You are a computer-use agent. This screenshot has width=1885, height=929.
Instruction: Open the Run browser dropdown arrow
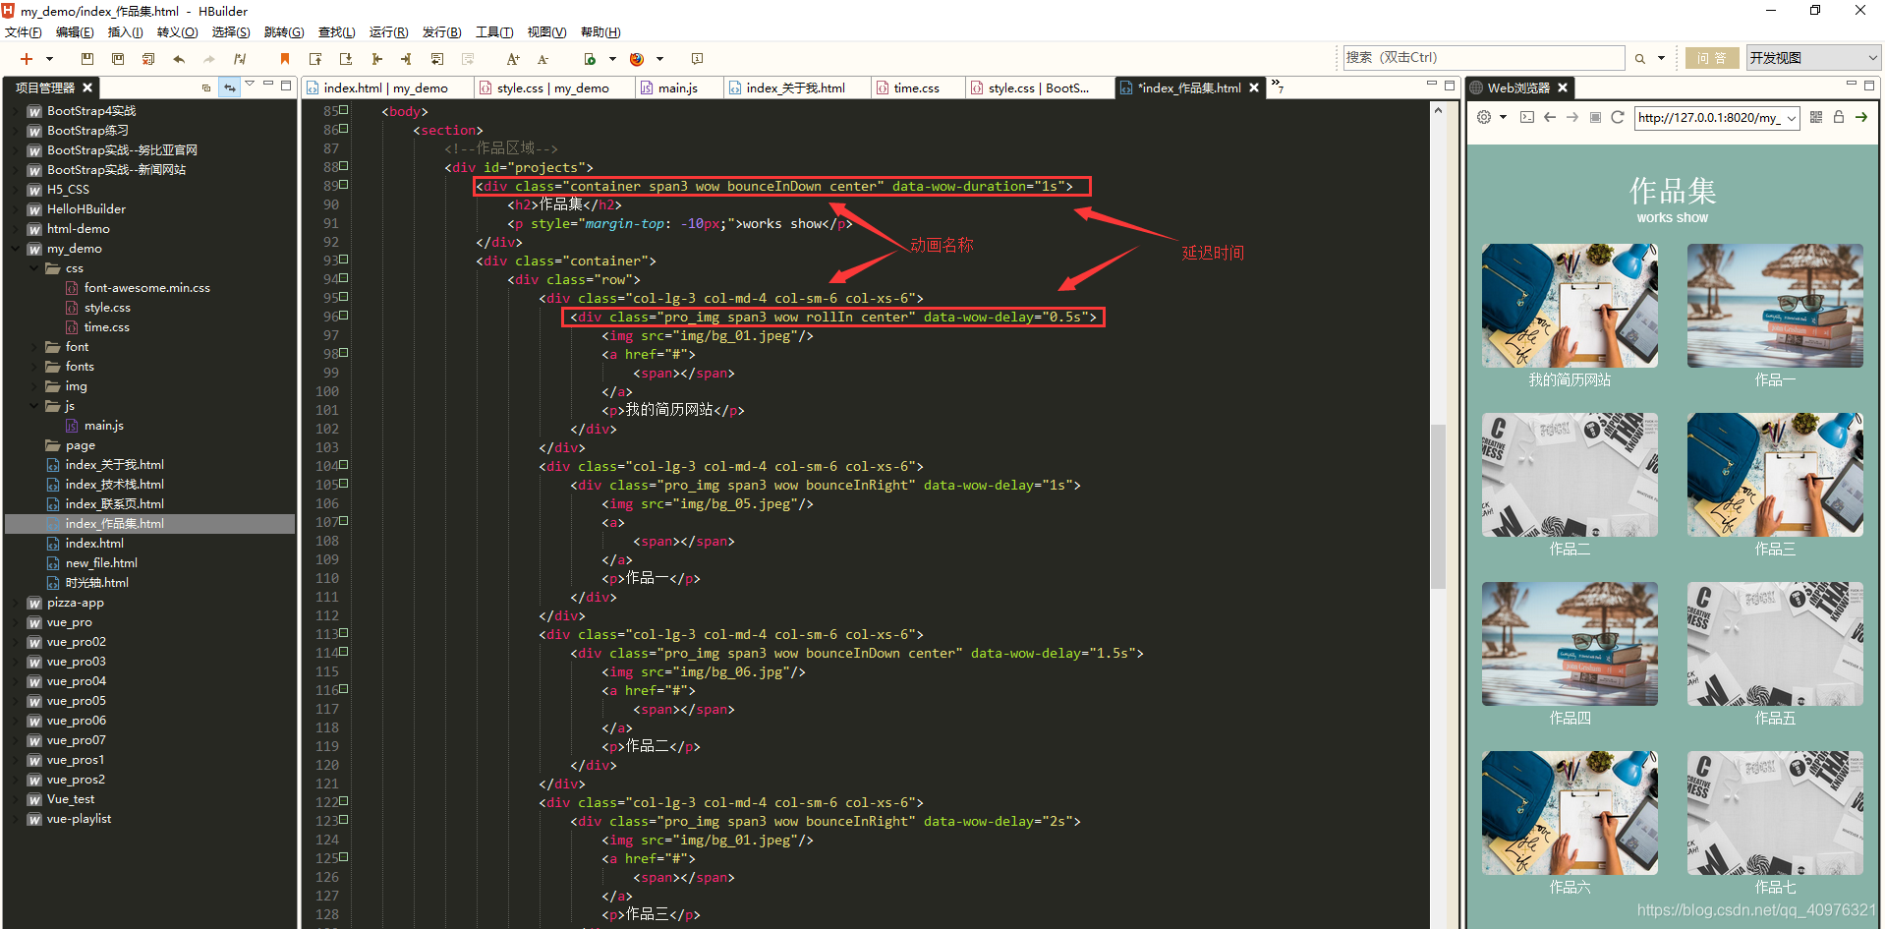tap(612, 59)
